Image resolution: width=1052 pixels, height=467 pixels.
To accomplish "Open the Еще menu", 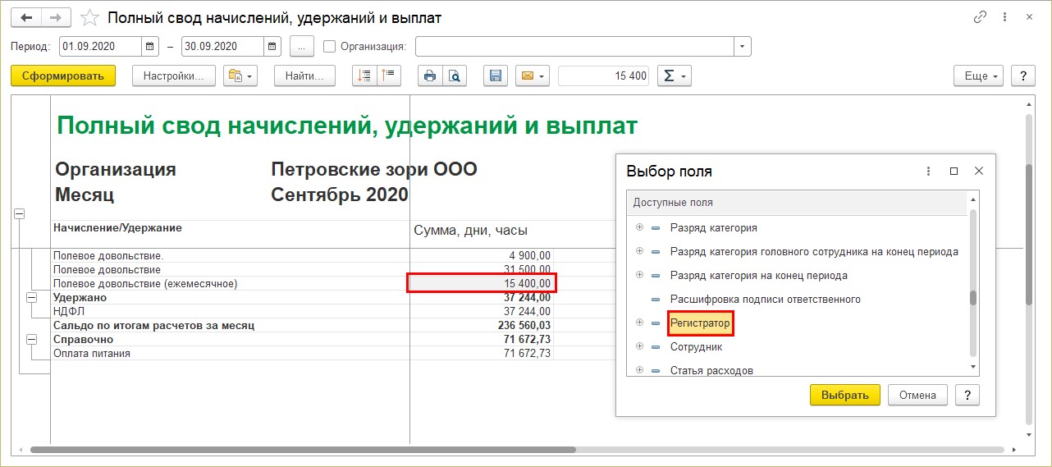I will click(979, 76).
